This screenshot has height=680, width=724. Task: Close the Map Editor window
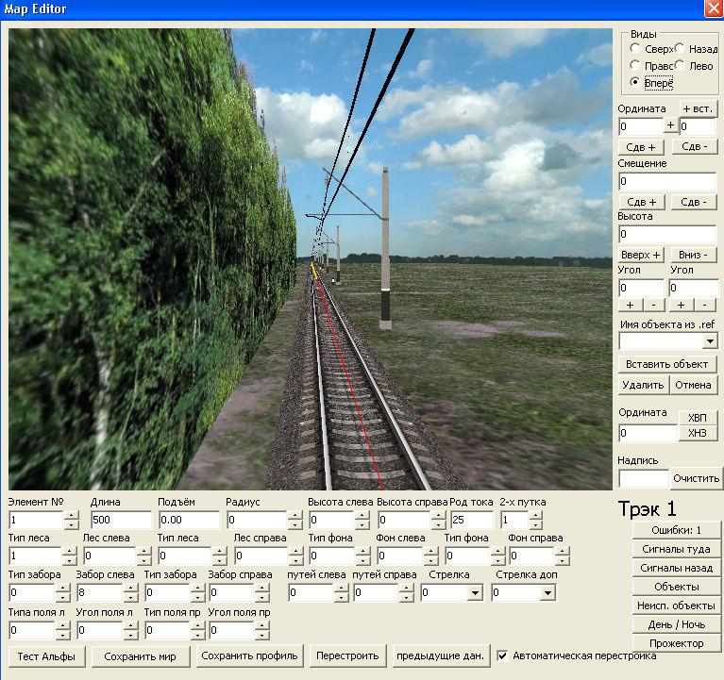tap(713, 8)
